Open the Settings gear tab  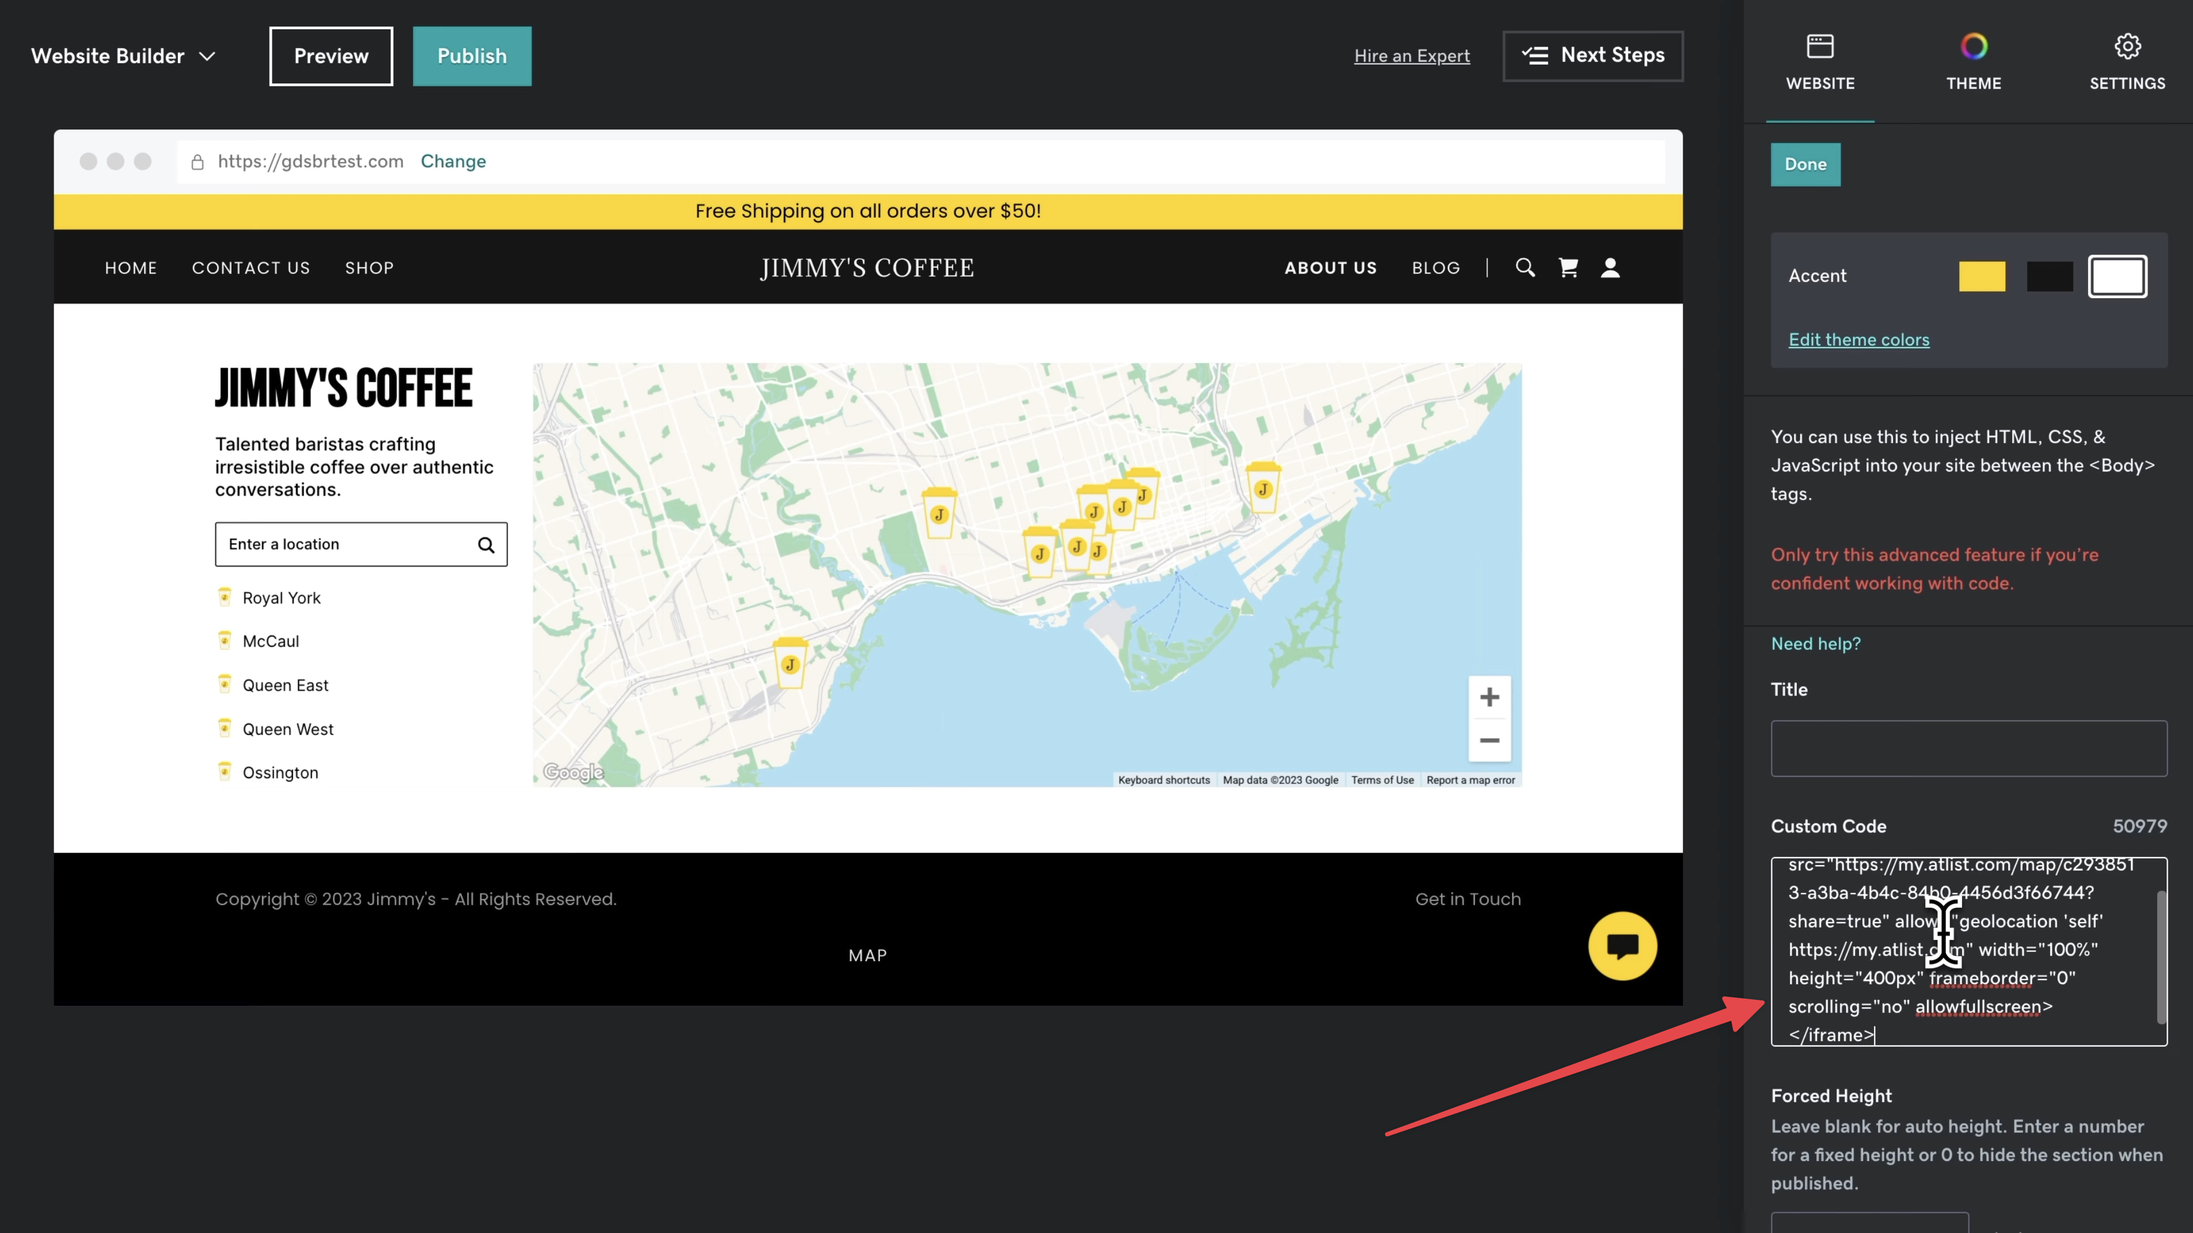[2127, 61]
